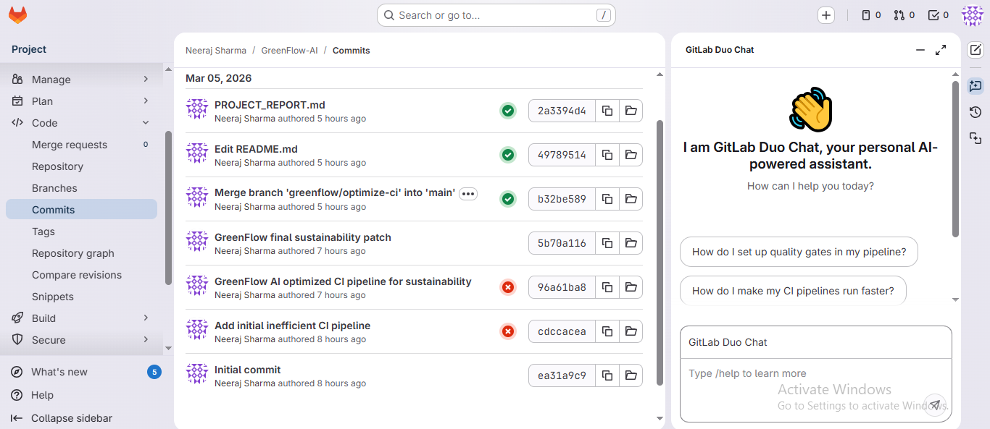Collapse the Code sidebar section
The width and height of the screenshot is (990, 429).
146,123
